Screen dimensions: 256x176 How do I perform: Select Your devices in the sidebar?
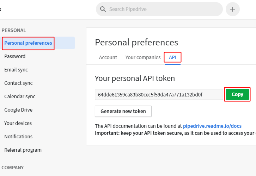pos(18,123)
